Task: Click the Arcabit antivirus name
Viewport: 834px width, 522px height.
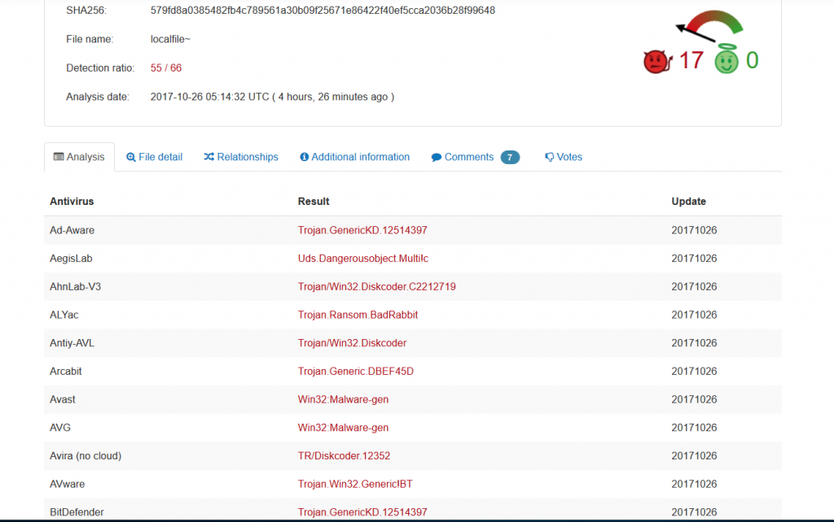Action: click(65, 371)
